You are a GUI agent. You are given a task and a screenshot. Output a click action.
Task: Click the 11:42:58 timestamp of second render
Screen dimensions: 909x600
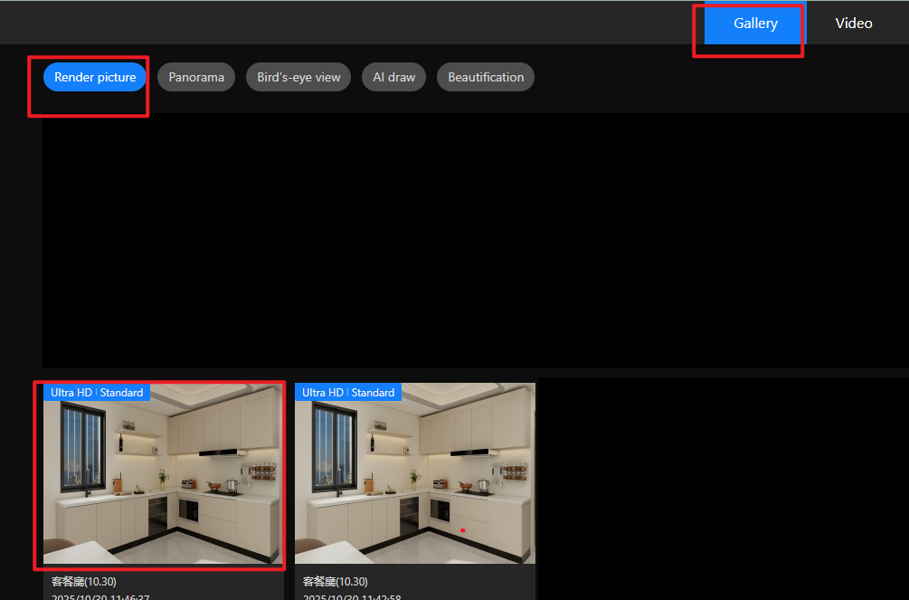(351, 596)
